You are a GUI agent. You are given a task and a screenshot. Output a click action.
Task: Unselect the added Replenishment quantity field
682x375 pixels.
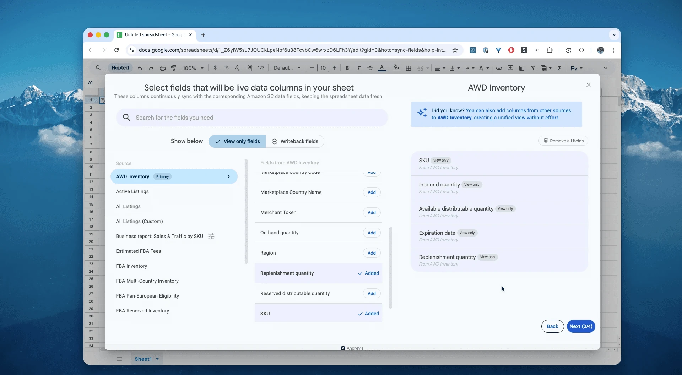(x=368, y=273)
